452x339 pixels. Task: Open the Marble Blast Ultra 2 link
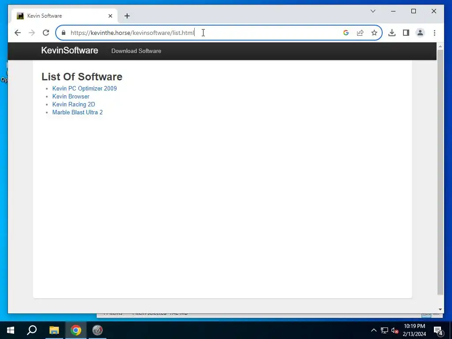(77, 113)
